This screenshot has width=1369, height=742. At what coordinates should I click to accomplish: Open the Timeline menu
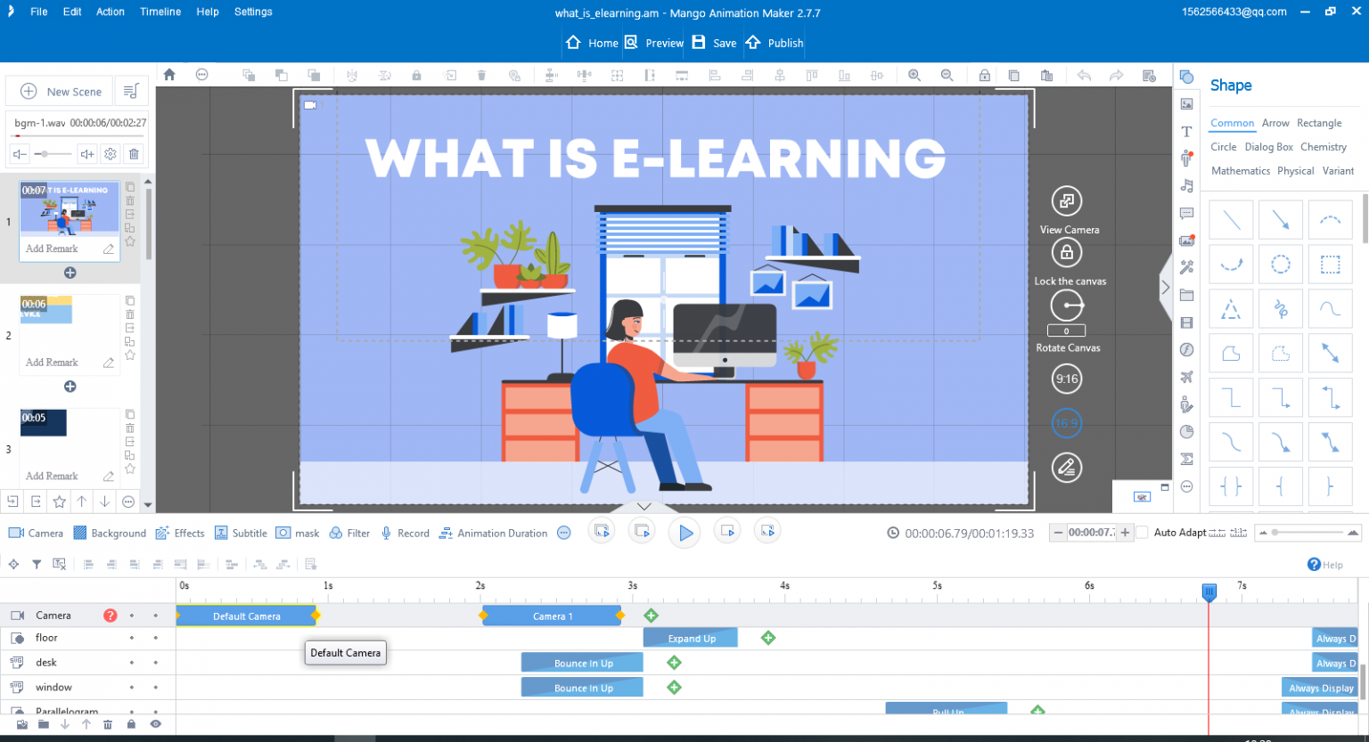(160, 12)
